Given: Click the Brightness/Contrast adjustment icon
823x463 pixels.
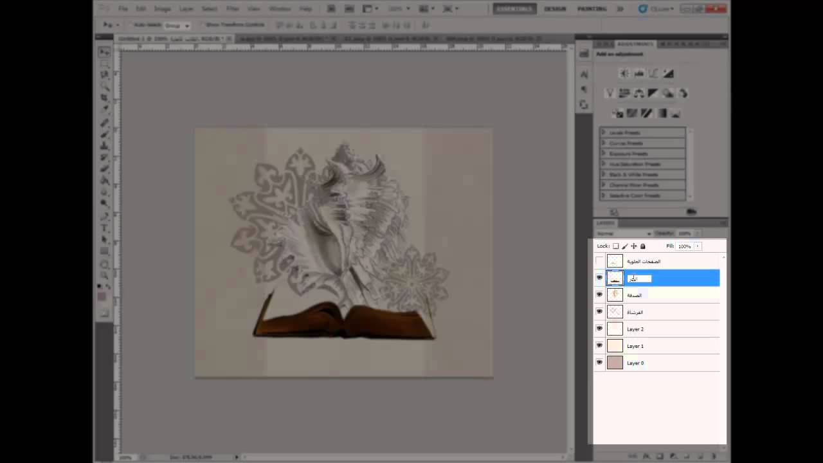Looking at the screenshot, I should click(624, 73).
